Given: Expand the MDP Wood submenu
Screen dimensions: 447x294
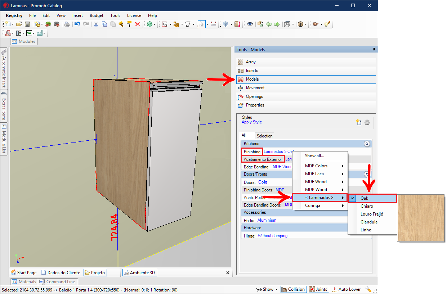Looking at the screenshot, I should [320, 190].
